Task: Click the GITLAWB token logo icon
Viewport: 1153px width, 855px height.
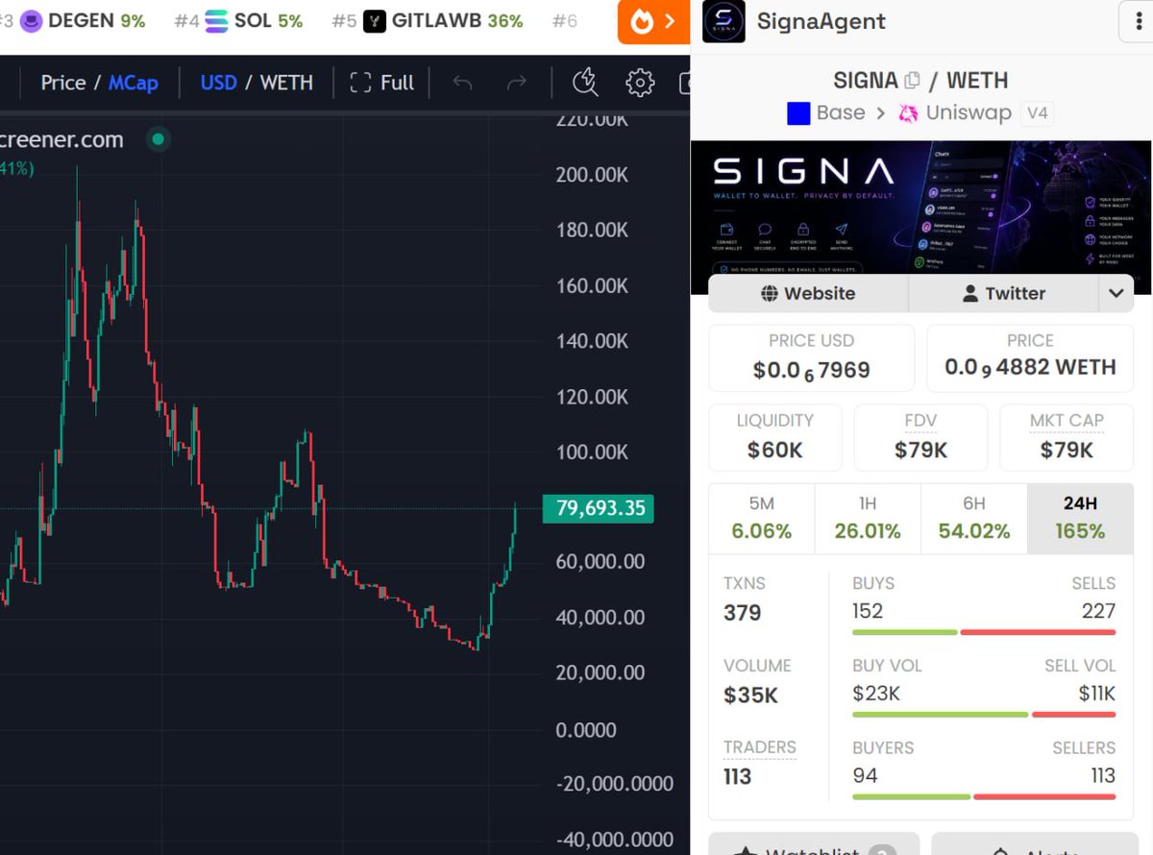Action: [x=375, y=20]
